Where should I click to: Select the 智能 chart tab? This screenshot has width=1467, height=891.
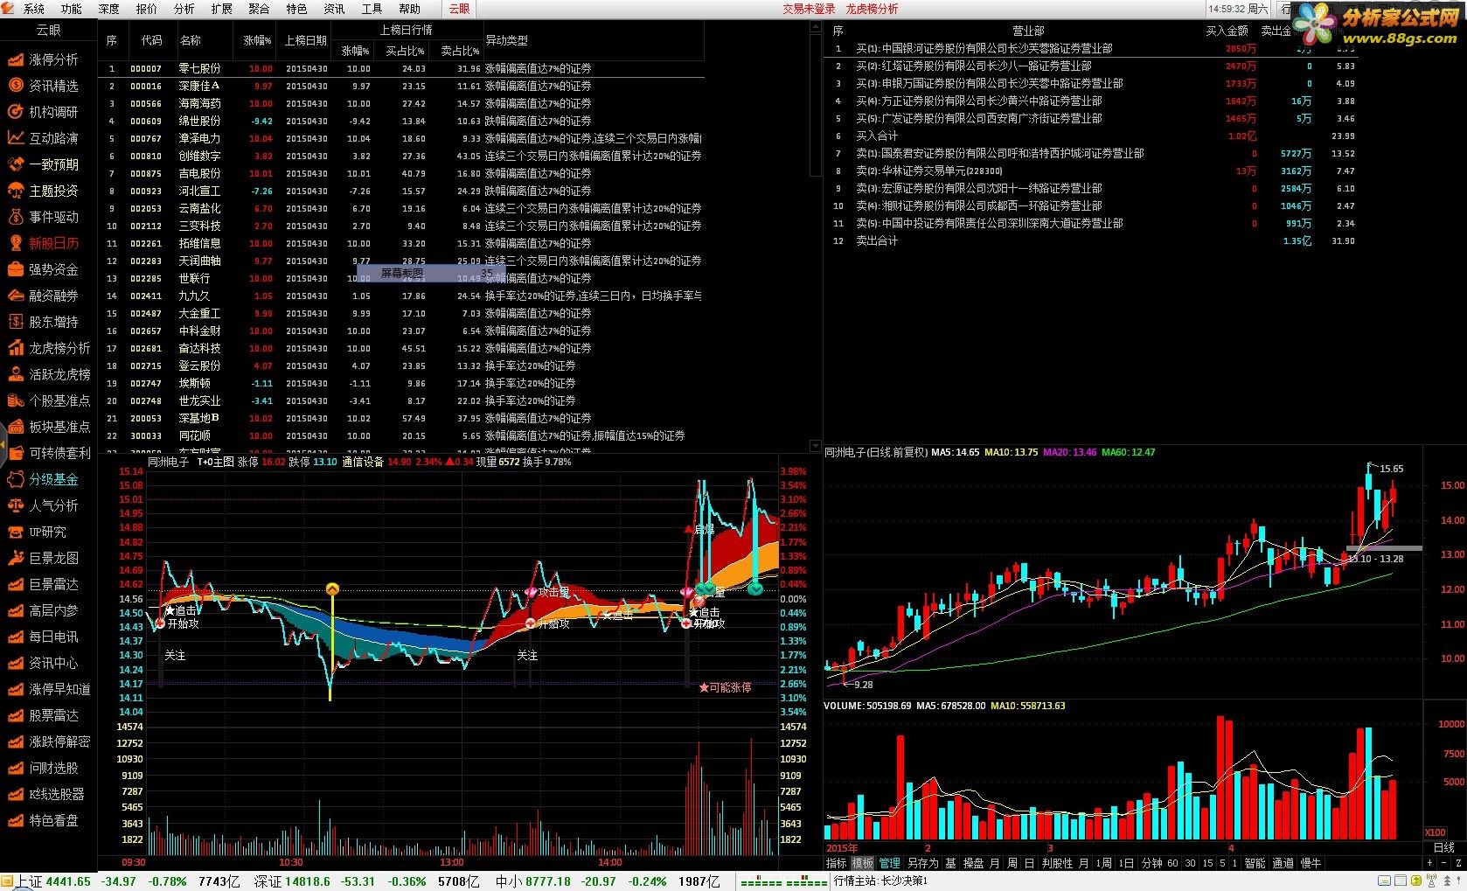coord(1255,863)
